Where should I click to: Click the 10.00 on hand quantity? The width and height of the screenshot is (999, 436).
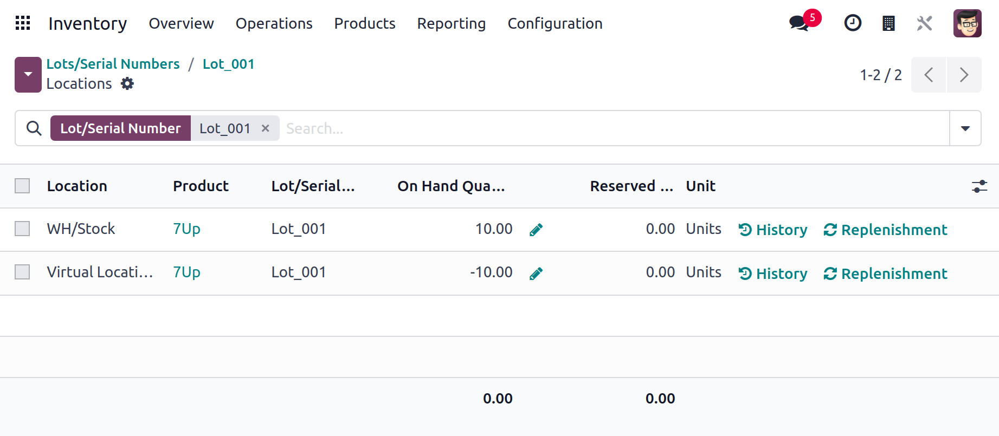(x=494, y=229)
